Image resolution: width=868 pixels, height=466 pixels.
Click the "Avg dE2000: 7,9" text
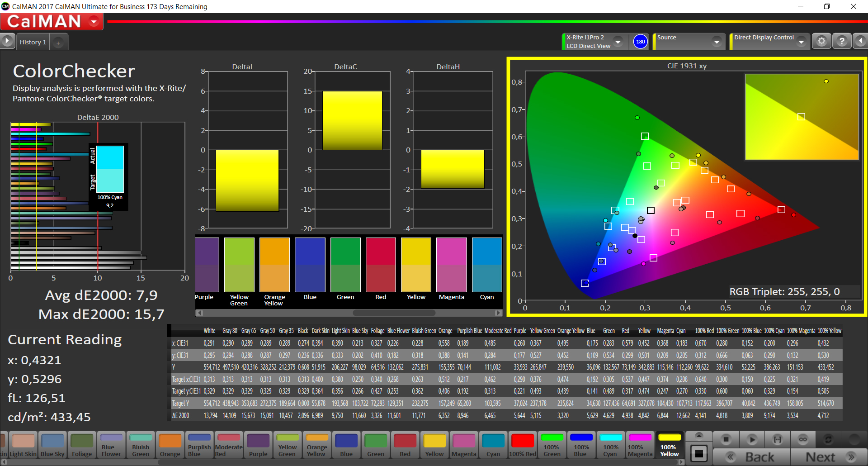click(x=101, y=295)
